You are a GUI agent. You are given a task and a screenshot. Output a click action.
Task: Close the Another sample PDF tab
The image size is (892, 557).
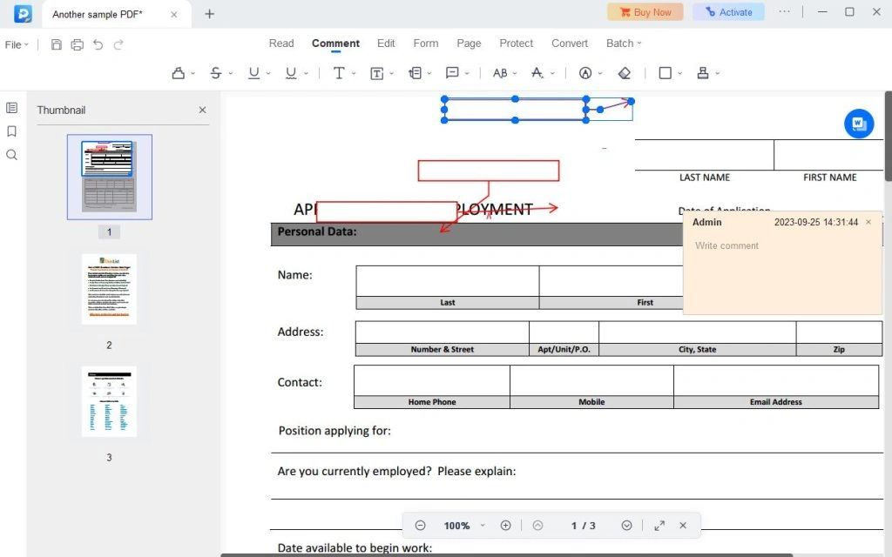tap(174, 14)
